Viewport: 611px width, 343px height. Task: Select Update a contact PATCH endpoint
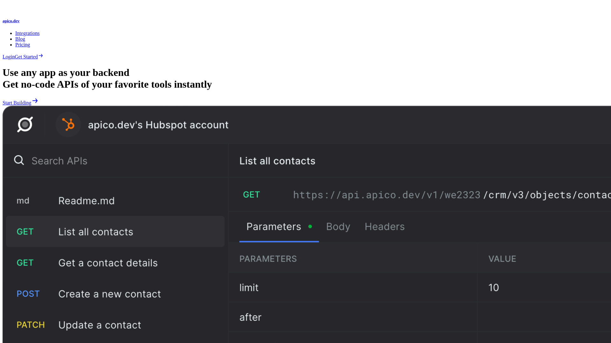115,325
